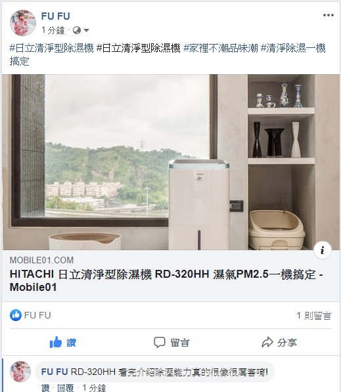Viewport: 341px width, 392px height.
Task: Like the comment with 讚 link
Action: (x=45, y=388)
